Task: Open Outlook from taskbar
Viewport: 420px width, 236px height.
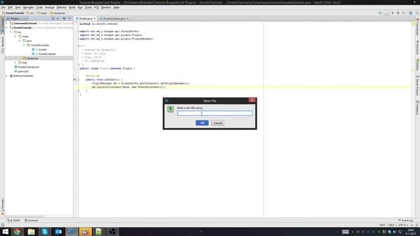Action: pyautogui.click(x=58, y=231)
